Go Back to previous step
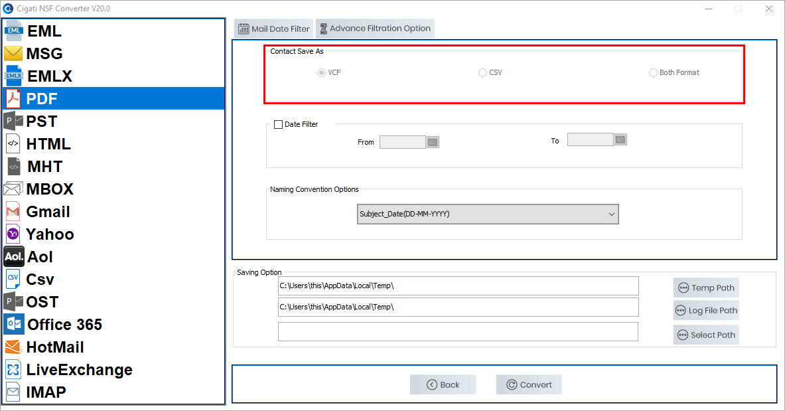The height and width of the screenshot is (411, 785). pos(443,384)
